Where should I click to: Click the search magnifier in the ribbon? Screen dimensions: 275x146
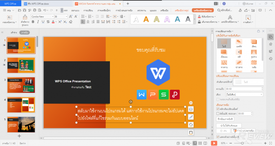tap(219, 10)
